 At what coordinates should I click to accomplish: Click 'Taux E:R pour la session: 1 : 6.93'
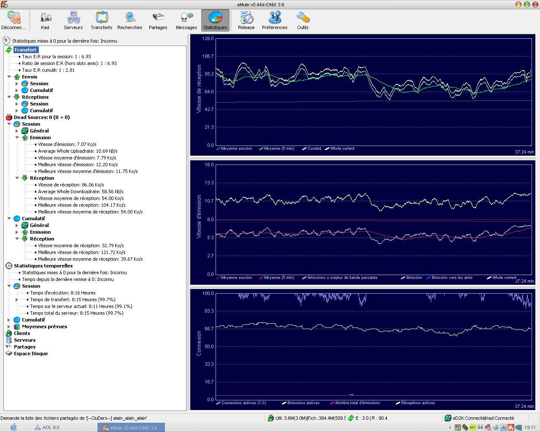click(57, 57)
